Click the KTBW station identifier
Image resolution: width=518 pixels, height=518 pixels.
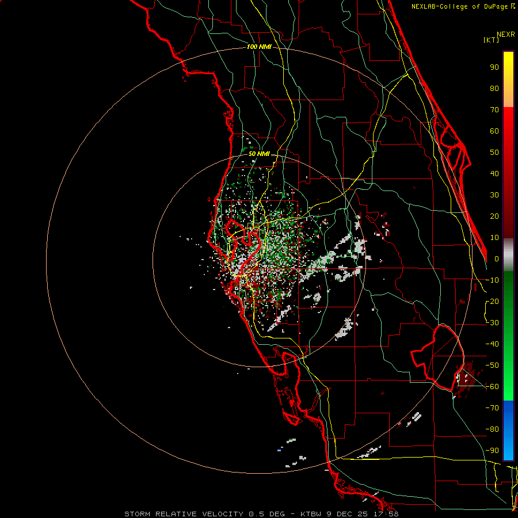311,514
